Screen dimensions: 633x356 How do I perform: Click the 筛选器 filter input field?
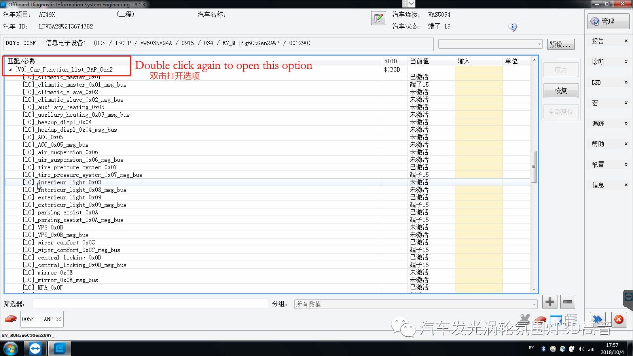point(150,304)
